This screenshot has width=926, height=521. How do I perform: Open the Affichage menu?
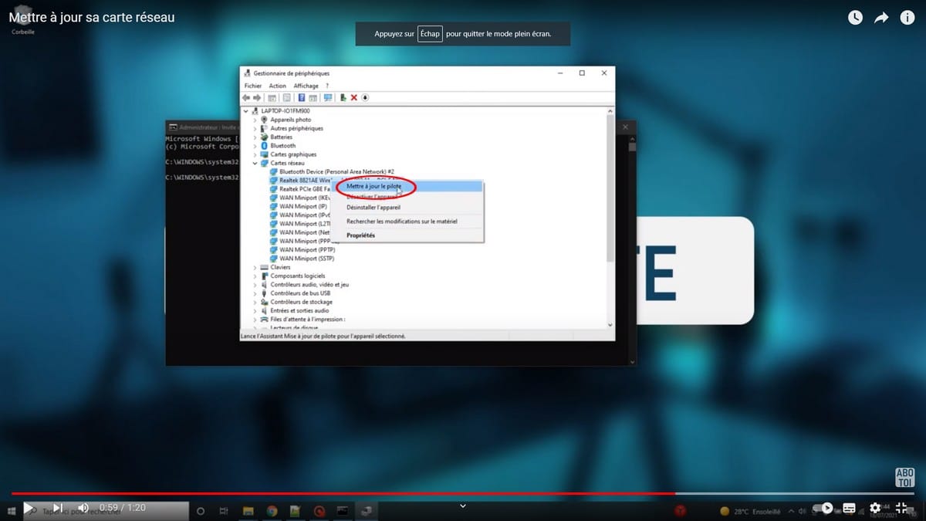click(x=306, y=86)
